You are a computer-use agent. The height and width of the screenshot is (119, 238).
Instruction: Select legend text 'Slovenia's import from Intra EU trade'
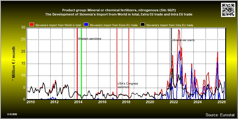[x=170, y=25]
